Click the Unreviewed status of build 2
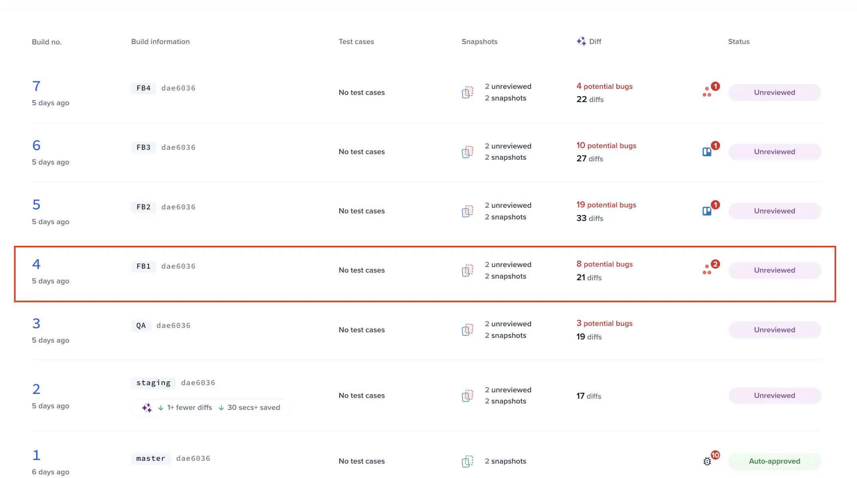This screenshot has height=478, width=857. (x=775, y=396)
